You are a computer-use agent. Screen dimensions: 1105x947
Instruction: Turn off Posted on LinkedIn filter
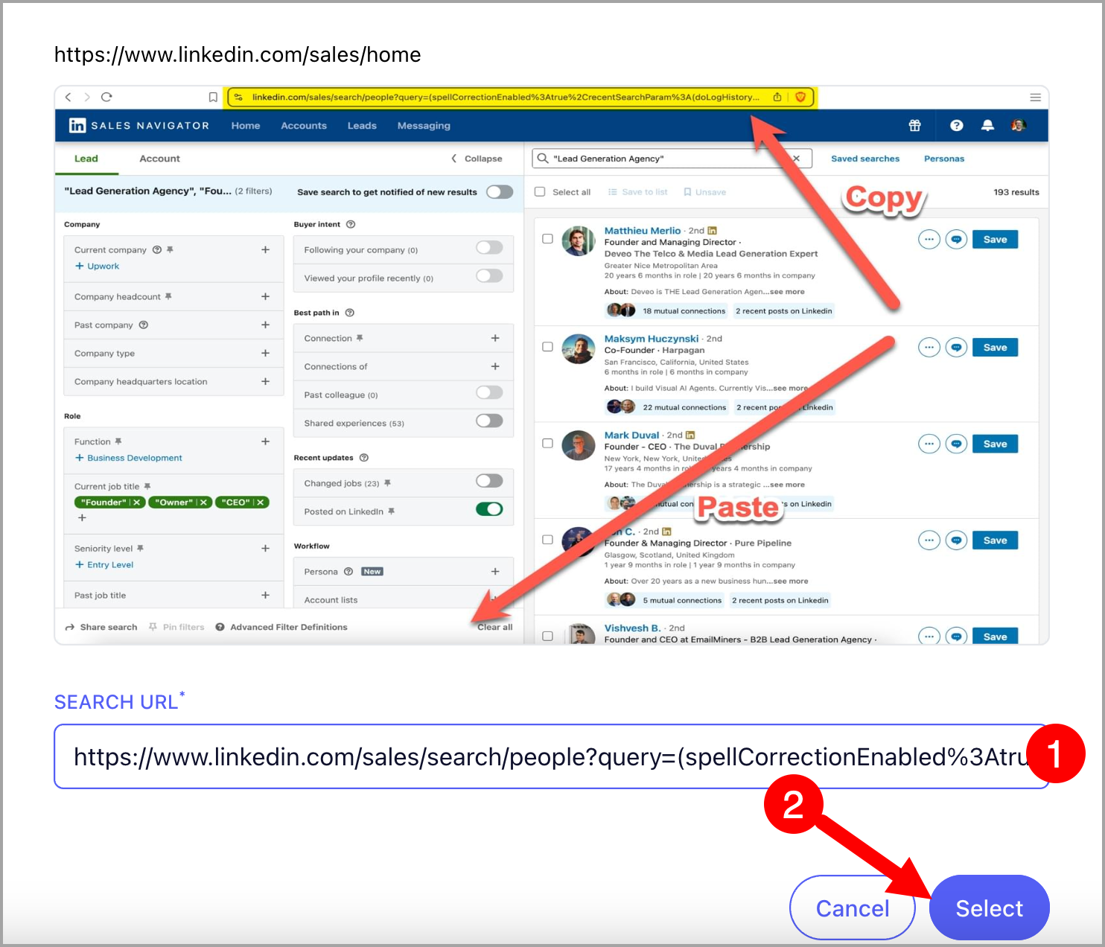point(489,509)
